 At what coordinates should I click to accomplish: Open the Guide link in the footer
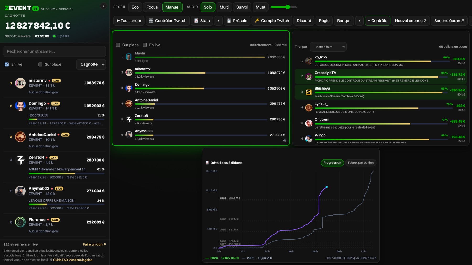[57, 260]
